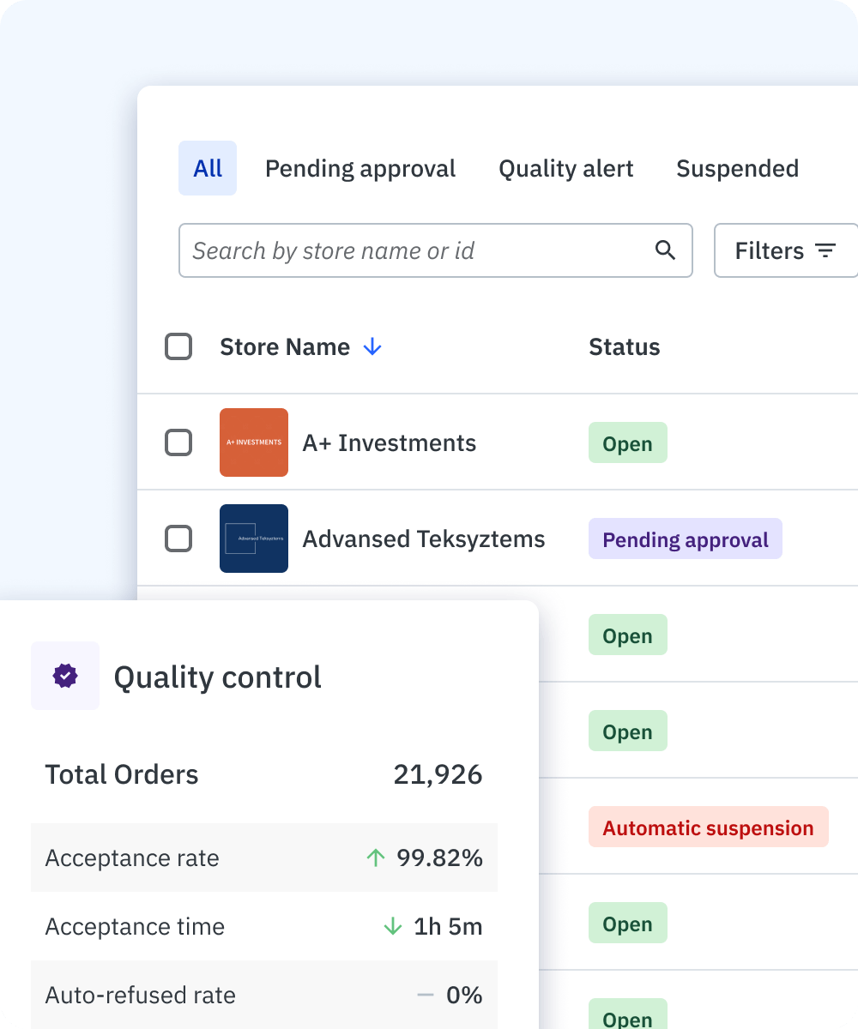Toggle the select-all checkbox in the header
This screenshot has height=1029, width=858.
[x=178, y=347]
